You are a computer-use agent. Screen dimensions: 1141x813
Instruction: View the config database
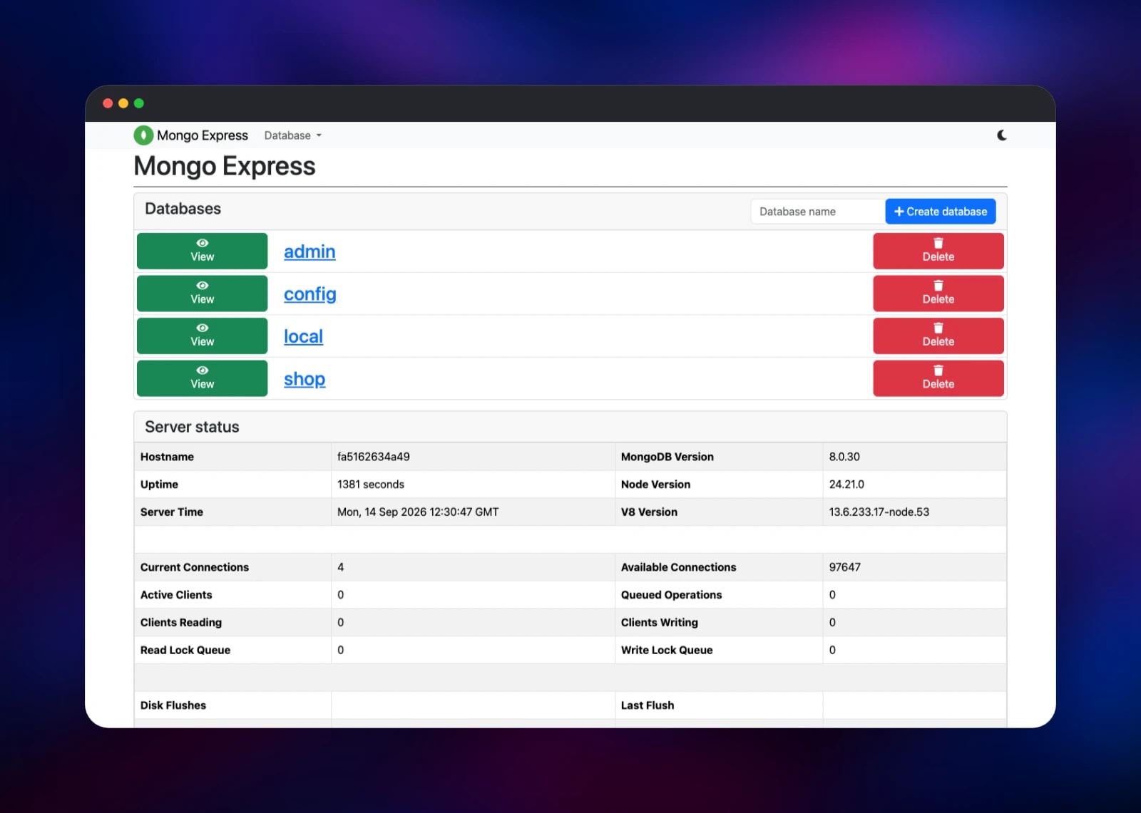coord(203,294)
